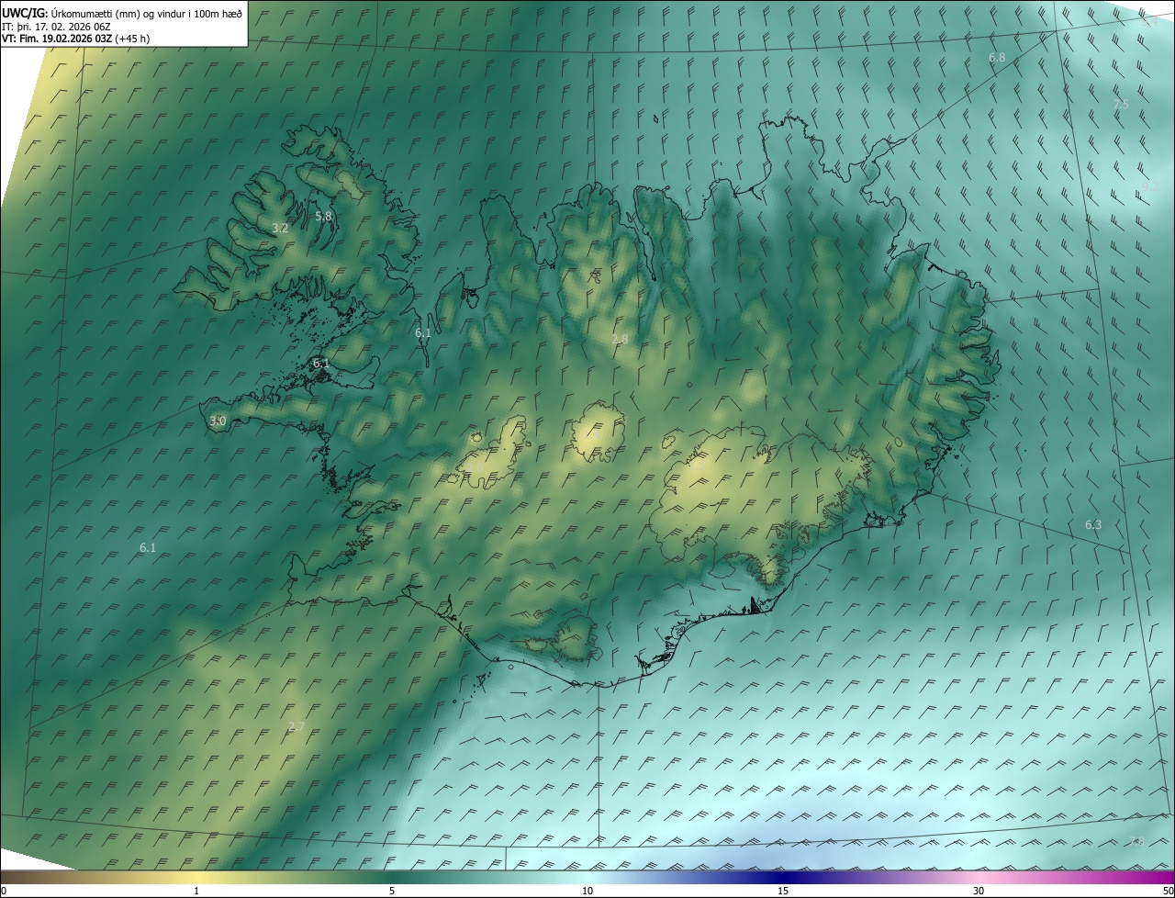Image resolution: width=1175 pixels, height=898 pixels.
Task: Click the color scale label 50
Action: 1168,892
